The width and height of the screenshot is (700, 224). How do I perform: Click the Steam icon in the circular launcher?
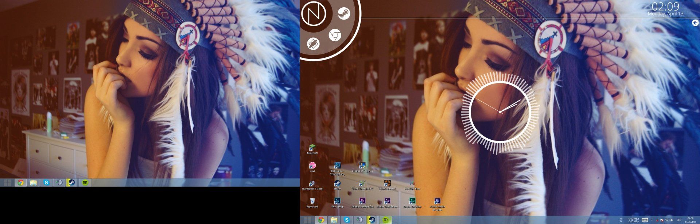coord(343,14)
